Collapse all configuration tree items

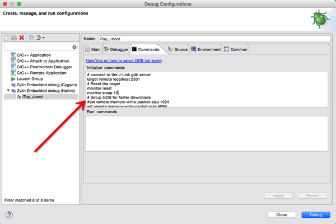pos(31,38)
